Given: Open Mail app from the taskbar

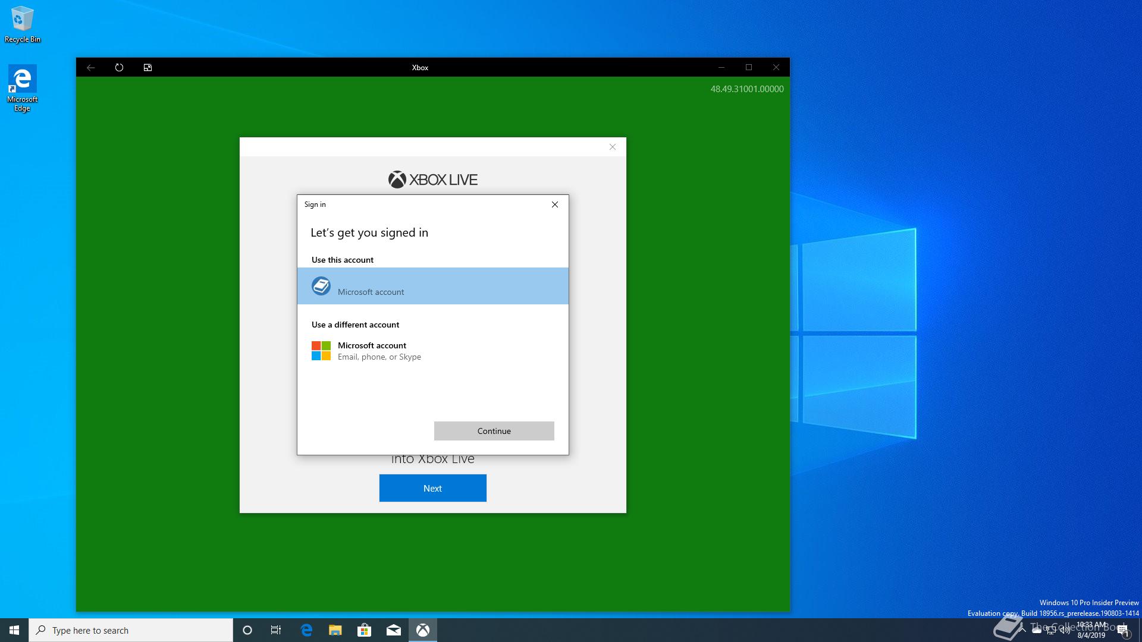Looking at the screenshot, I should pos(394,630).
